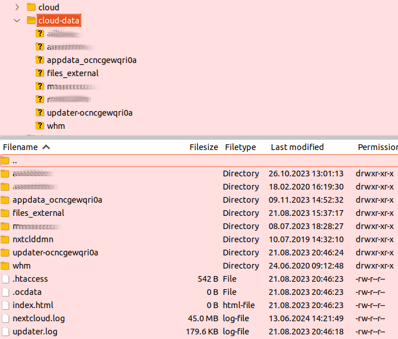Screen dimensions: 398x339
Task: Click the whm folder icon in tree
Action: click(x=40, y=126)
